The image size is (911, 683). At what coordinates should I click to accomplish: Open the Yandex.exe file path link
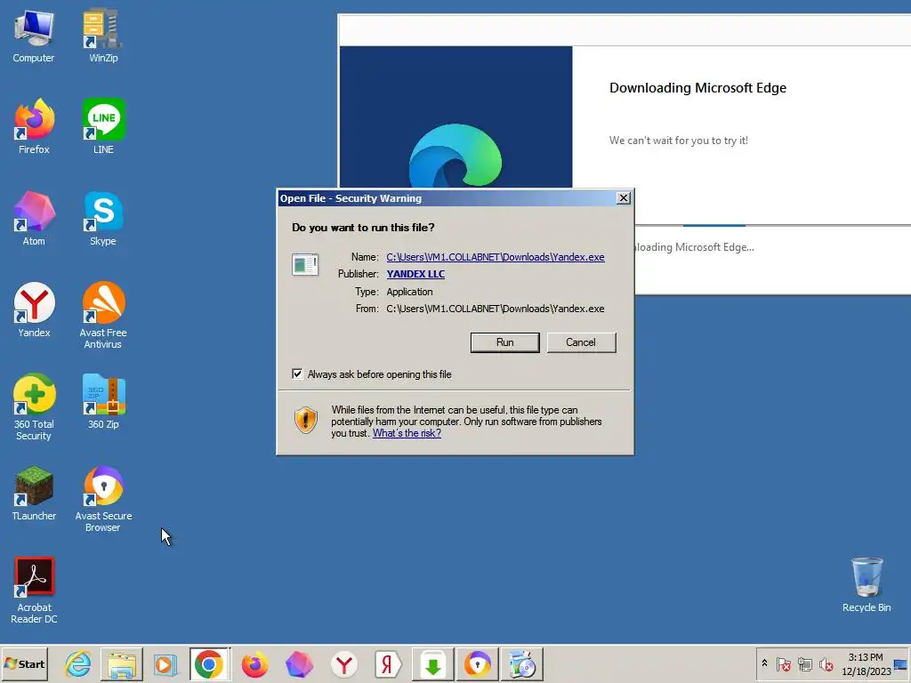point(495,257)
